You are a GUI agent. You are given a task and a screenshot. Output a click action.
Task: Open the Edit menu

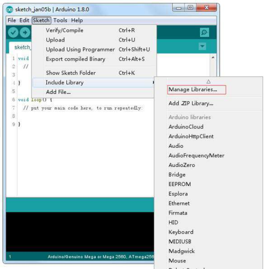(24, 20)
